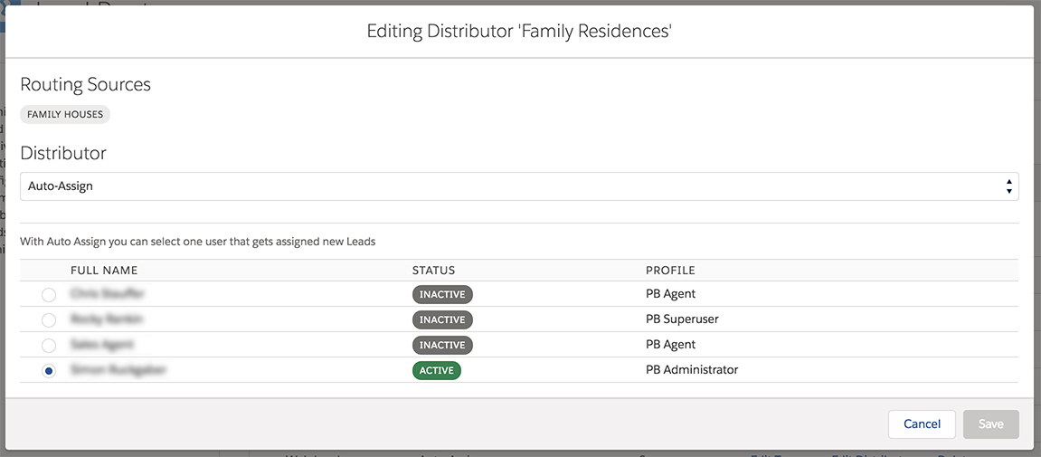This screenshot has height=457, width=1041.
Task: Click the Routing Sources heading
Action: pos(86,84)
